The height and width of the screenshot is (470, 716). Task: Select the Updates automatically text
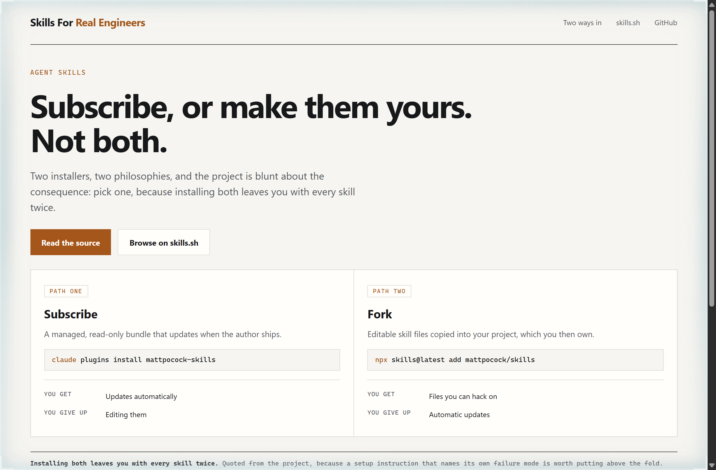point(141,397)
